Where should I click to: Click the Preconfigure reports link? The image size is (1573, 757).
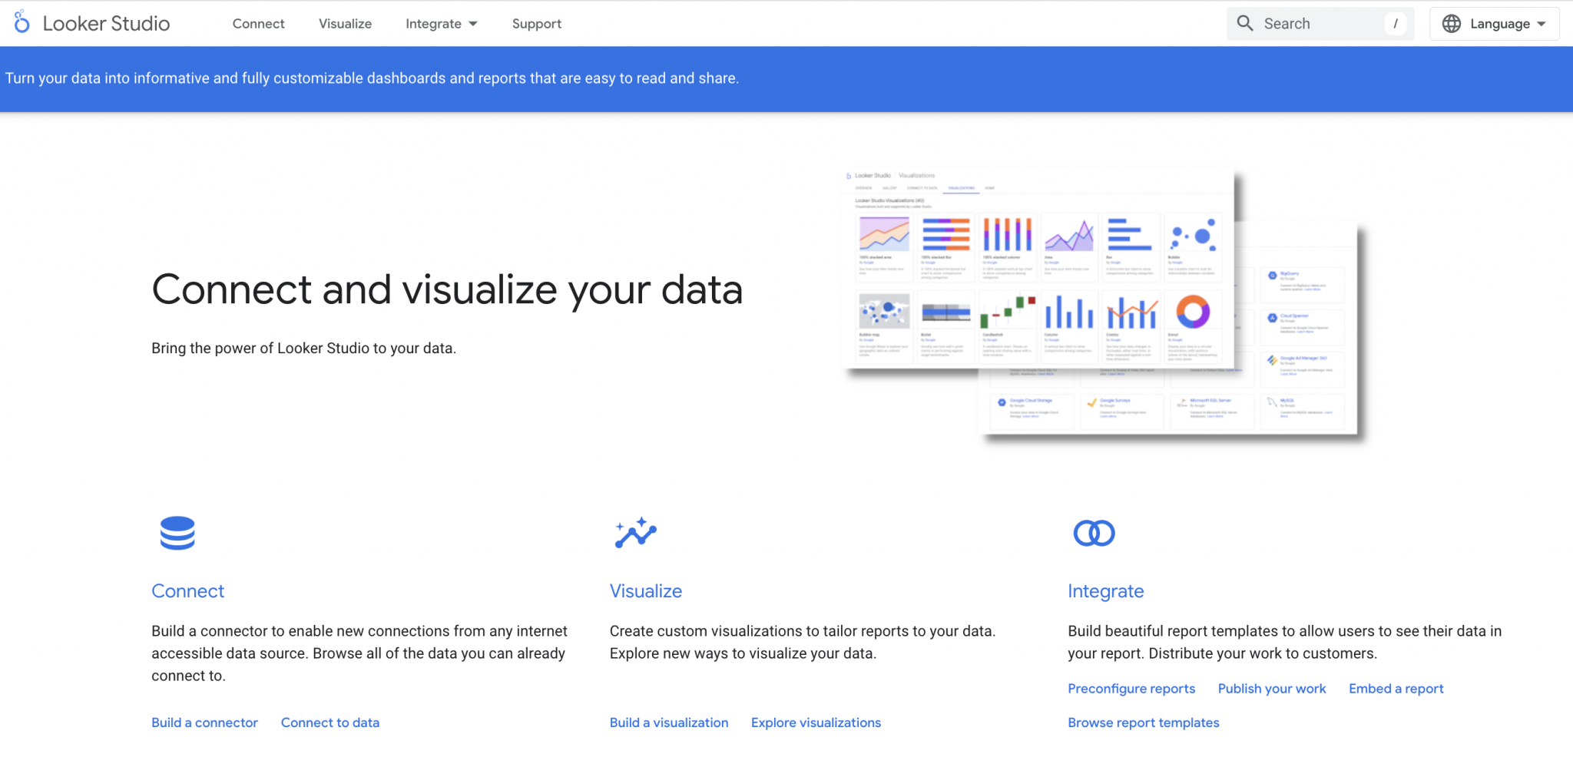pyautogui.click(x=1131, y=689)
